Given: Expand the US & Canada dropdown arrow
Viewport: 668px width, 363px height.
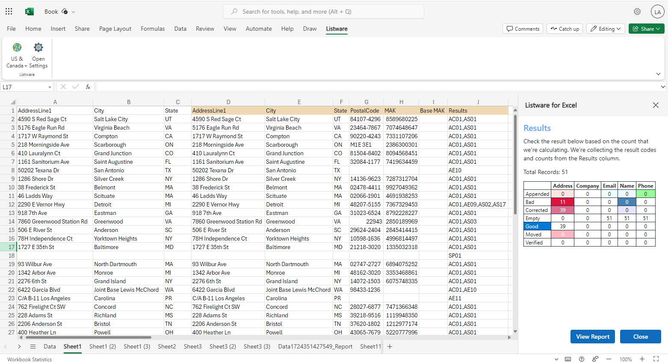Looking at the screenshot, I should (x=26, y=66).
